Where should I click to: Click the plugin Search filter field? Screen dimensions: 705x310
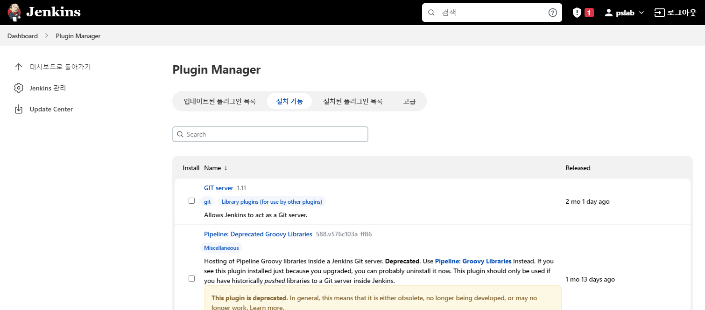click(270, 134)
